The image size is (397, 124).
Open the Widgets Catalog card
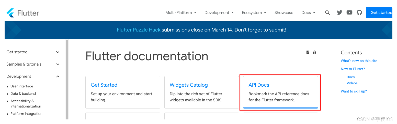point(202,92)
